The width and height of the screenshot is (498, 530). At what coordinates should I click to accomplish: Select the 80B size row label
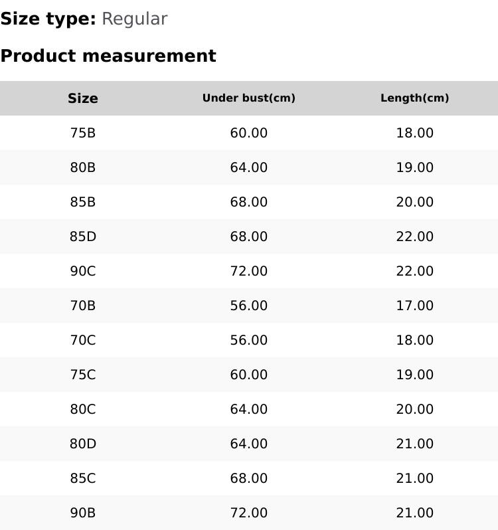[x=83, y=167]
